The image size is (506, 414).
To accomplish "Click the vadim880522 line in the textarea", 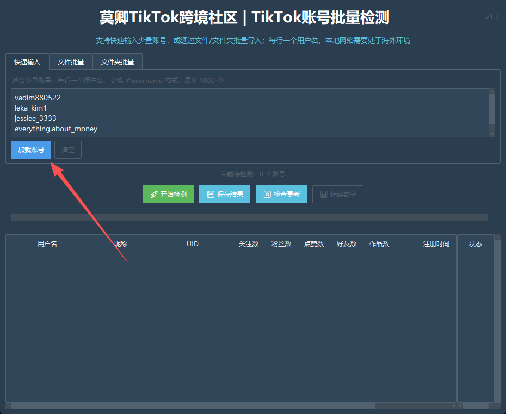I will pyautogui.click(x=38, y=98).
